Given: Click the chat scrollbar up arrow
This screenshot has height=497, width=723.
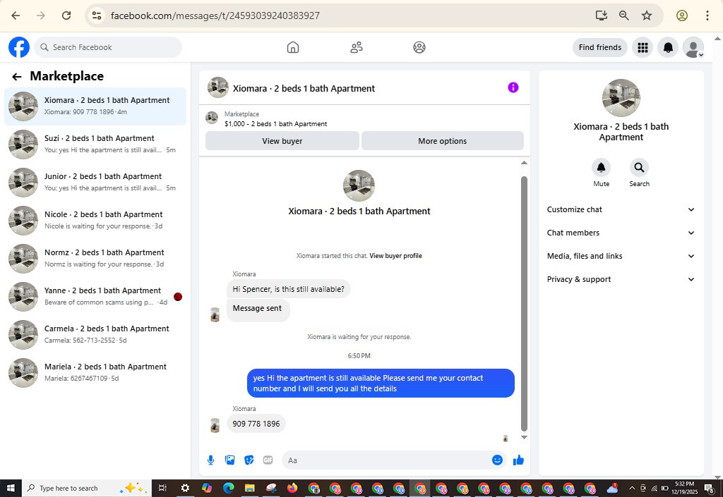Looking at the screenshot, I should 524,163.
